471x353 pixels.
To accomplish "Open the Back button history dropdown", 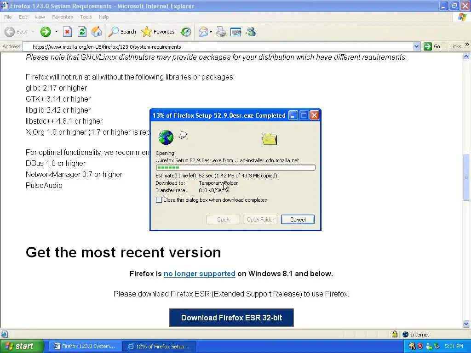I will [33, 32].
